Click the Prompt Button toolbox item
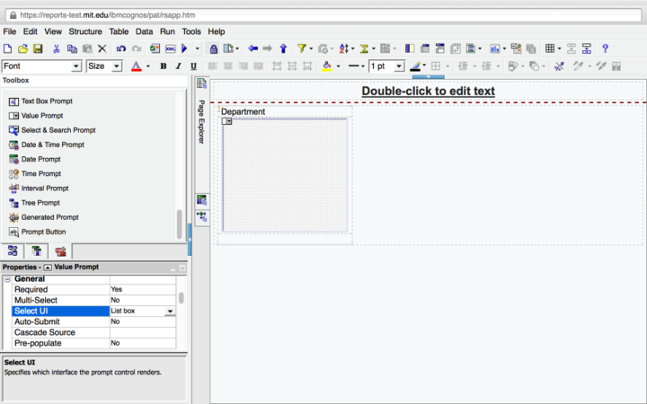Viewport: 647px width, 404px height. coord(43,232)
